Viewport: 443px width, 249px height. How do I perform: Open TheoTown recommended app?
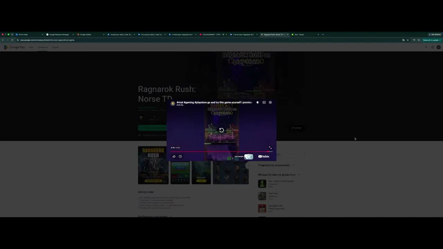268,196
